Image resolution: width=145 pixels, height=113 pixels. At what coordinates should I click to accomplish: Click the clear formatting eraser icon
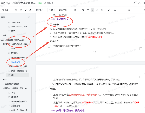pyautogui.click(x=30, y=10)
